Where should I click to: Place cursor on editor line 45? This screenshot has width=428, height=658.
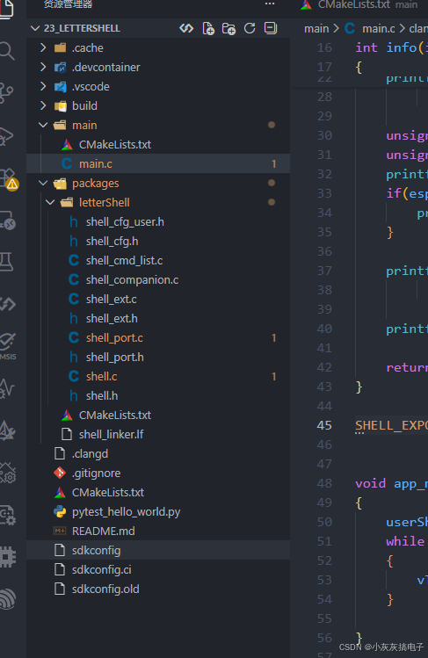[x=391, y=425]
